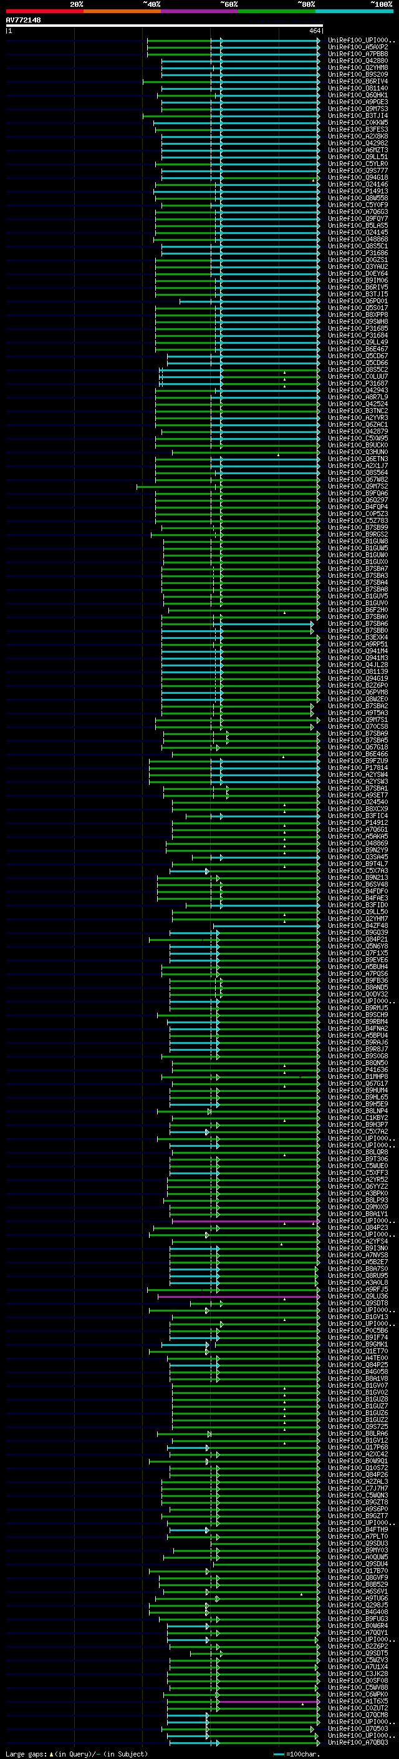The width and height of the screenshot is (399, 1759).
Task: Select hit label UniRef100_O24145
Action: [358, 232]
